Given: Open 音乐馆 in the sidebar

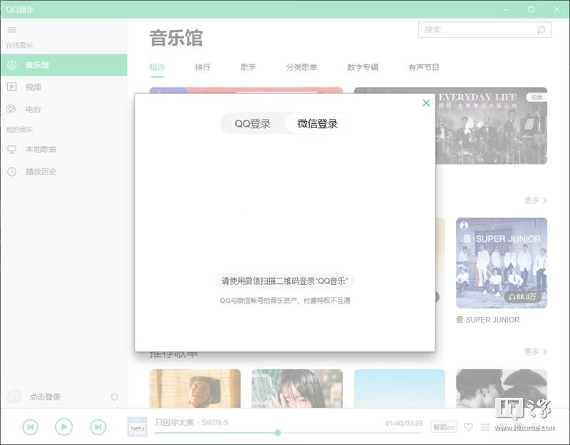Looking at the screenshot, I should pos(37,65).
